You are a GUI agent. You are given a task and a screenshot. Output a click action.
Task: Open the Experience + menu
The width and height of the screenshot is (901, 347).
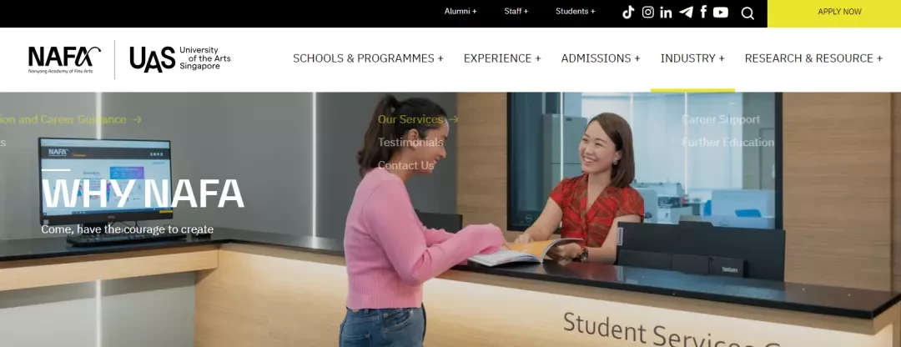coord(502,58)
